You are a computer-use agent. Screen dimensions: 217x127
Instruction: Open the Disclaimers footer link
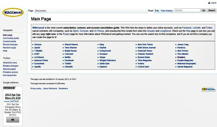(x=63, y=89)
